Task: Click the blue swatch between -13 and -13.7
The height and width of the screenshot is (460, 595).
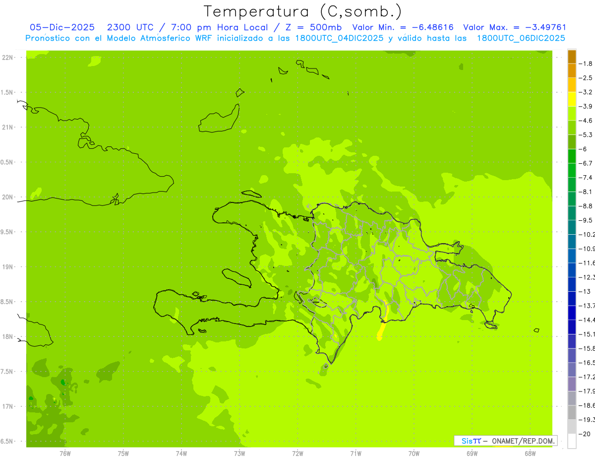Action: point(572,298)
